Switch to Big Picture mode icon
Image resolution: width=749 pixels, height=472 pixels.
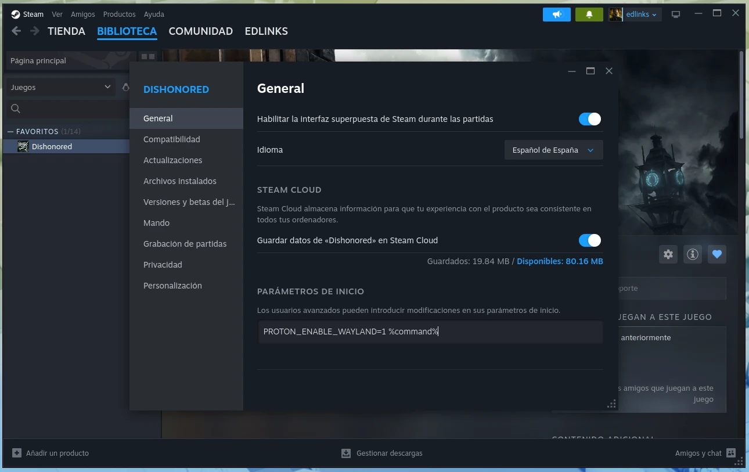[x=676, y=15]
